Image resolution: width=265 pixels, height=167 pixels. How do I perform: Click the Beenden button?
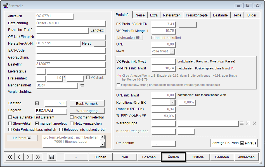tap(222, 157)
